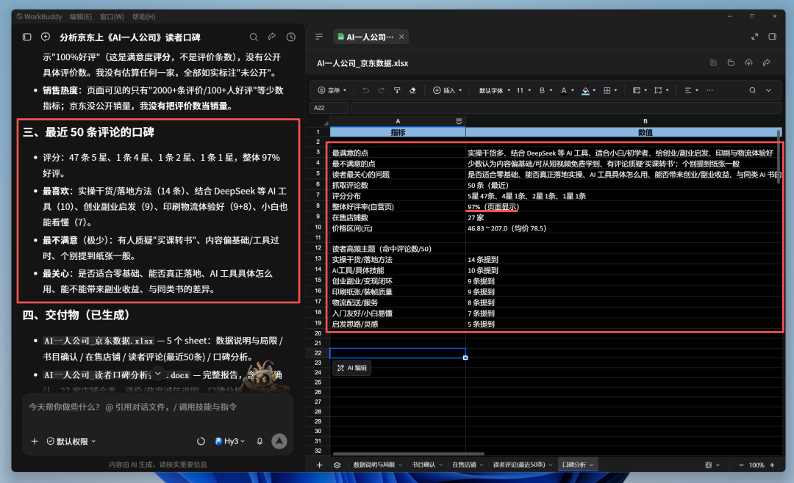Screen dimensions: 794x483
Task: Click the AI 编辑 button
Action: tap(352, 368)
